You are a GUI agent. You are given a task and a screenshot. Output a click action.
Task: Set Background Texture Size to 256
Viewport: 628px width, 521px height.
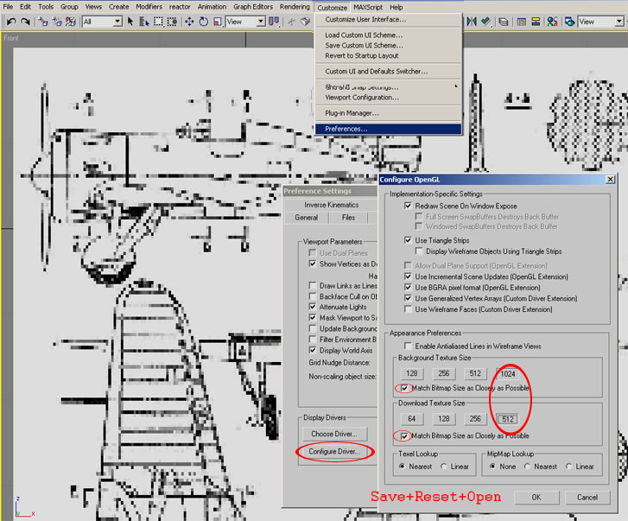pos(444,373)
